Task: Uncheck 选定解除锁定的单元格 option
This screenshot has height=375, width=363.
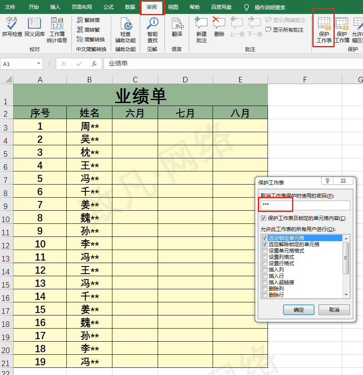Action: click(265, 245)
